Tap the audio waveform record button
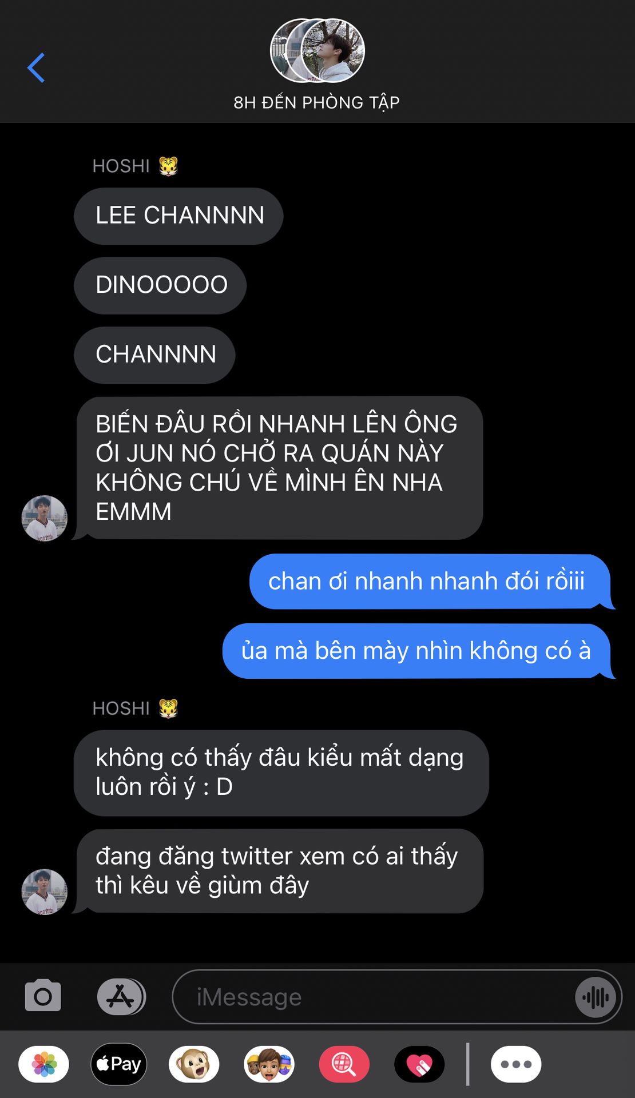This screenshot has height=1098, width=635. tap(596, 997)
